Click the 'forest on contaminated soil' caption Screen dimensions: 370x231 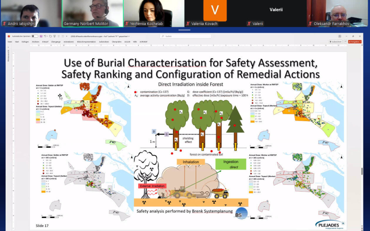(x=207, y=154)
